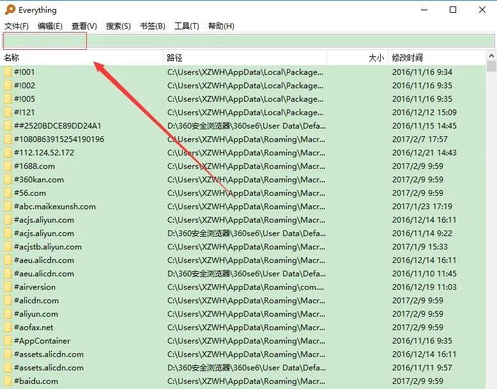Screen dimensions: 497x389
Task: Select #aeu.alicdn.com dated 2016/12/14 16:11
Action: pyautogui.click(x=43, y=260)
